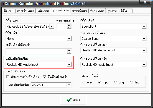Decrease latency with the down spinner arrow
153x108 pixels.
point(69,28)
